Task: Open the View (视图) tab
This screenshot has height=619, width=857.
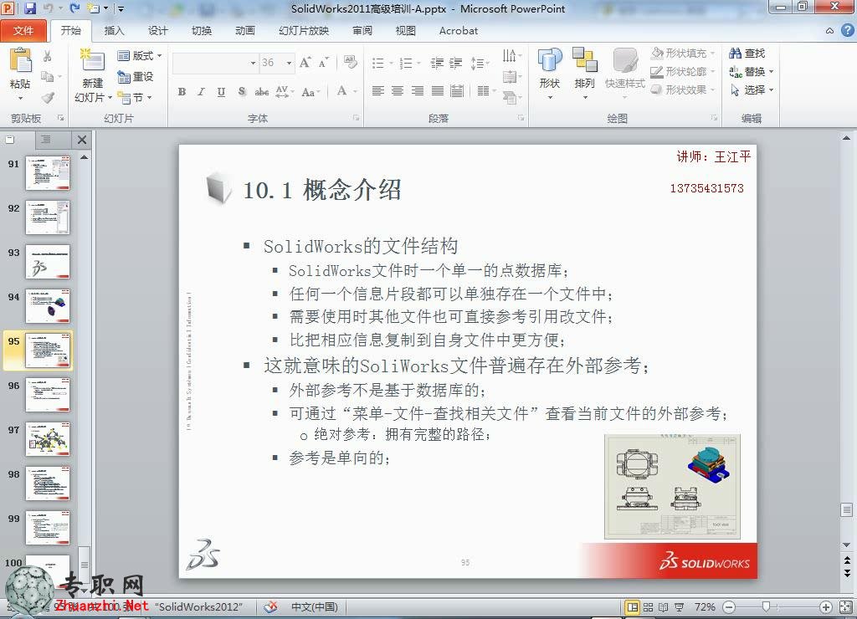Action: pyautogui.click(x=406, y=31)
